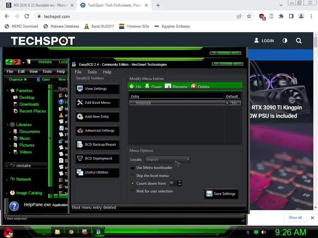Select Favorites in navigation pane
Image resolution: width=318 pixels, height=238 pixels.
24,90
